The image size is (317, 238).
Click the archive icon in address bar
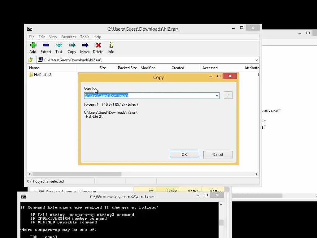click(41, 59)
